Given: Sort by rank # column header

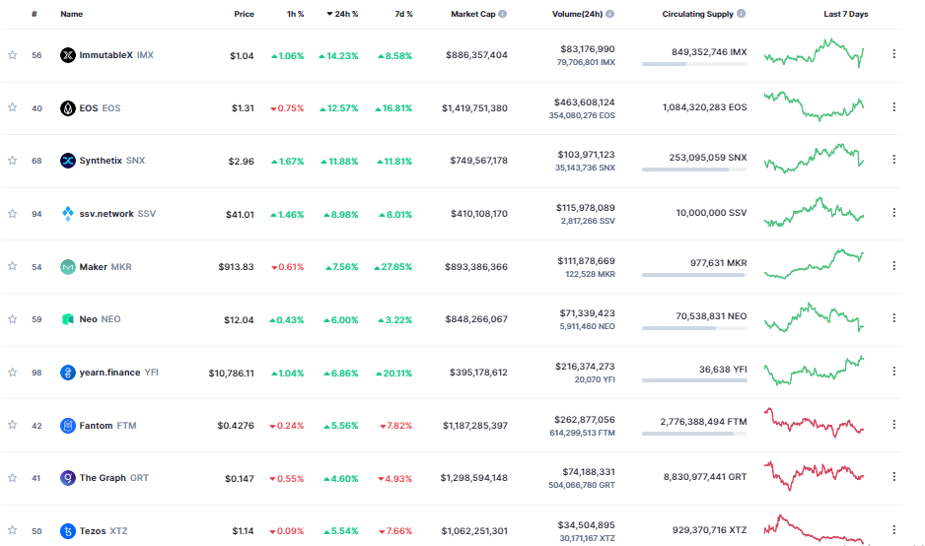Looking at the screenshot, I should pyautogui.click(x=35, y=14).
